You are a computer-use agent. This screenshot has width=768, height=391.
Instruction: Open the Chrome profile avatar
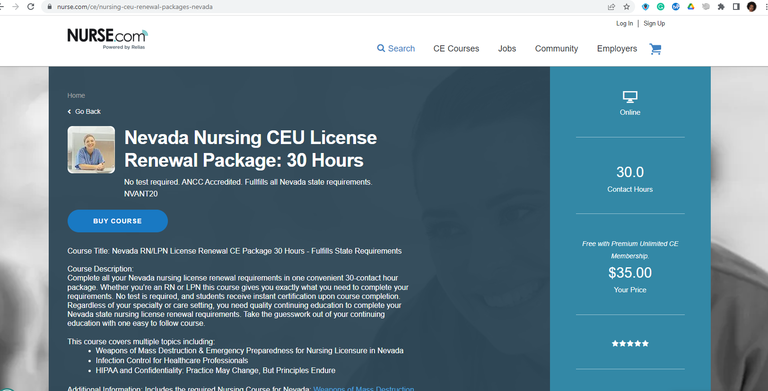[751, 7]
